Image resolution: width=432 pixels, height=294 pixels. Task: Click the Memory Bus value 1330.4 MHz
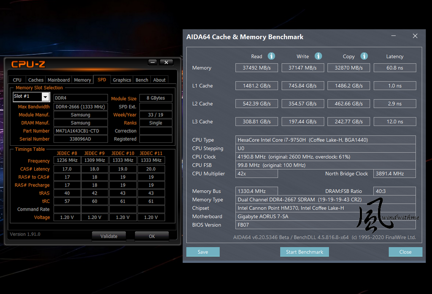pyautogui.click(x=256, y=191)
